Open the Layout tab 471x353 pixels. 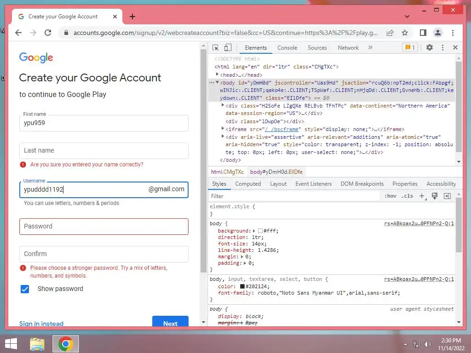pos(278,184)
